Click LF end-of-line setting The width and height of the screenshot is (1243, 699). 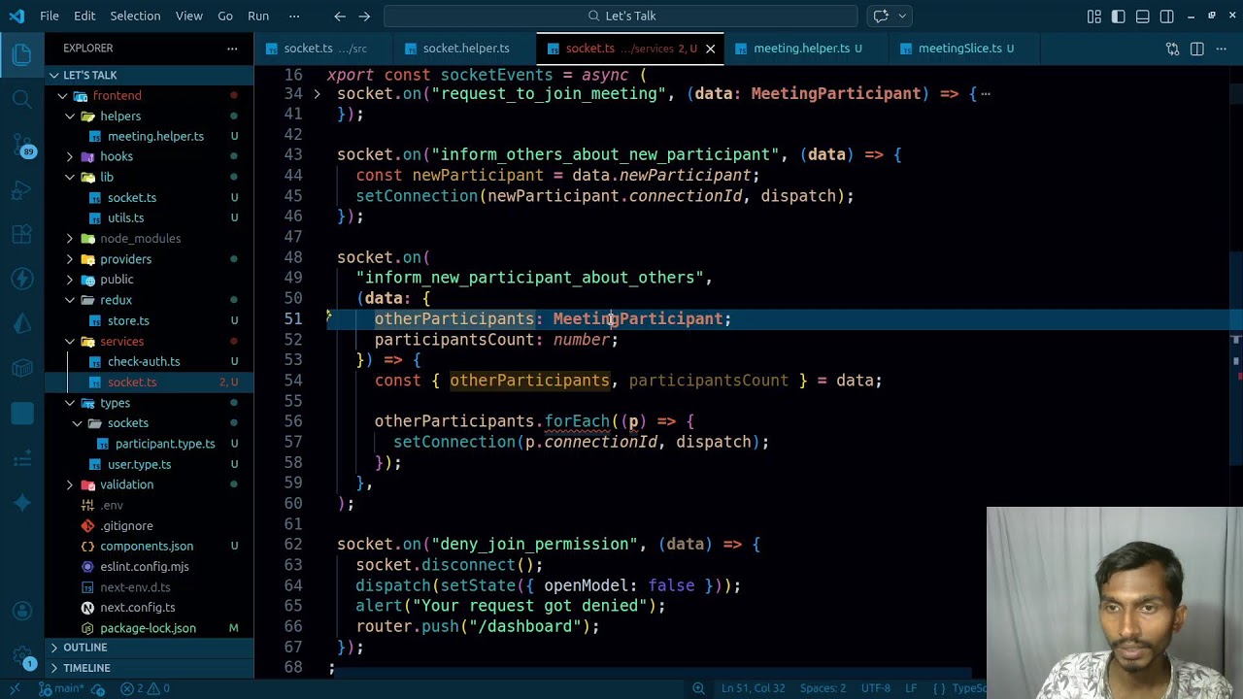(x=911, y=688)
